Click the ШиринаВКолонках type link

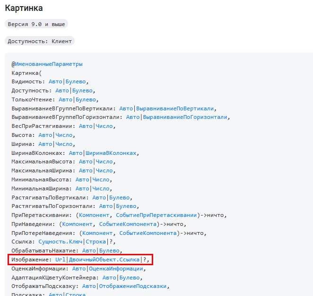(x=112, y=153)
